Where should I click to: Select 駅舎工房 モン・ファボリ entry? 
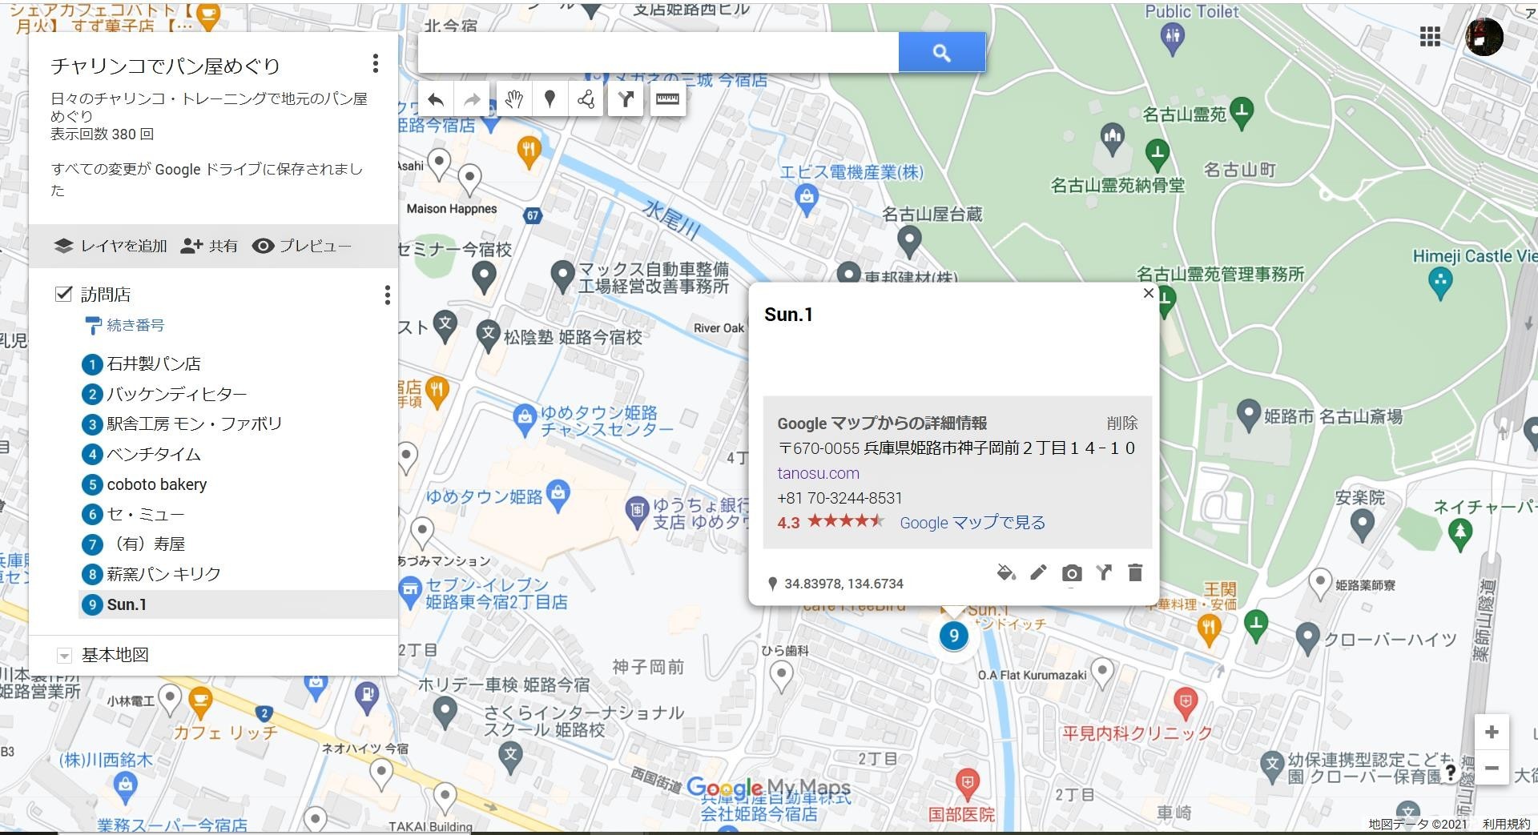tap(238, 424)
